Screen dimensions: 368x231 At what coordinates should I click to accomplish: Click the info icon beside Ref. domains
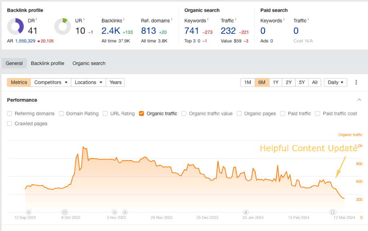tap(172, 20)
